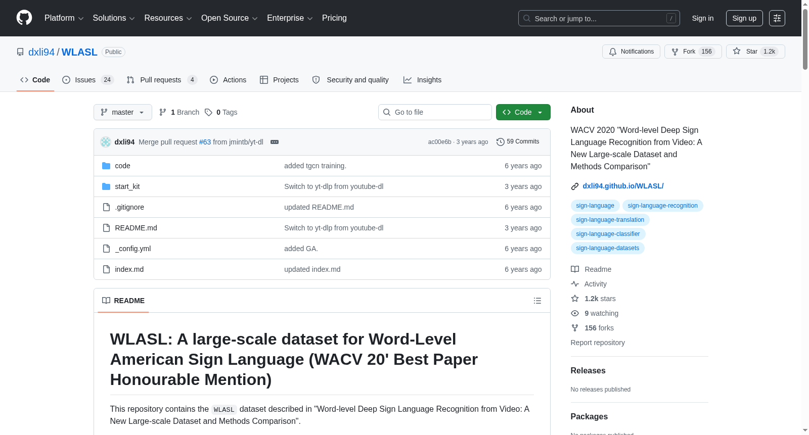Click the _config.yml file icon
Viewport: 809px width, 435px height.
click(x=106, y=249)
